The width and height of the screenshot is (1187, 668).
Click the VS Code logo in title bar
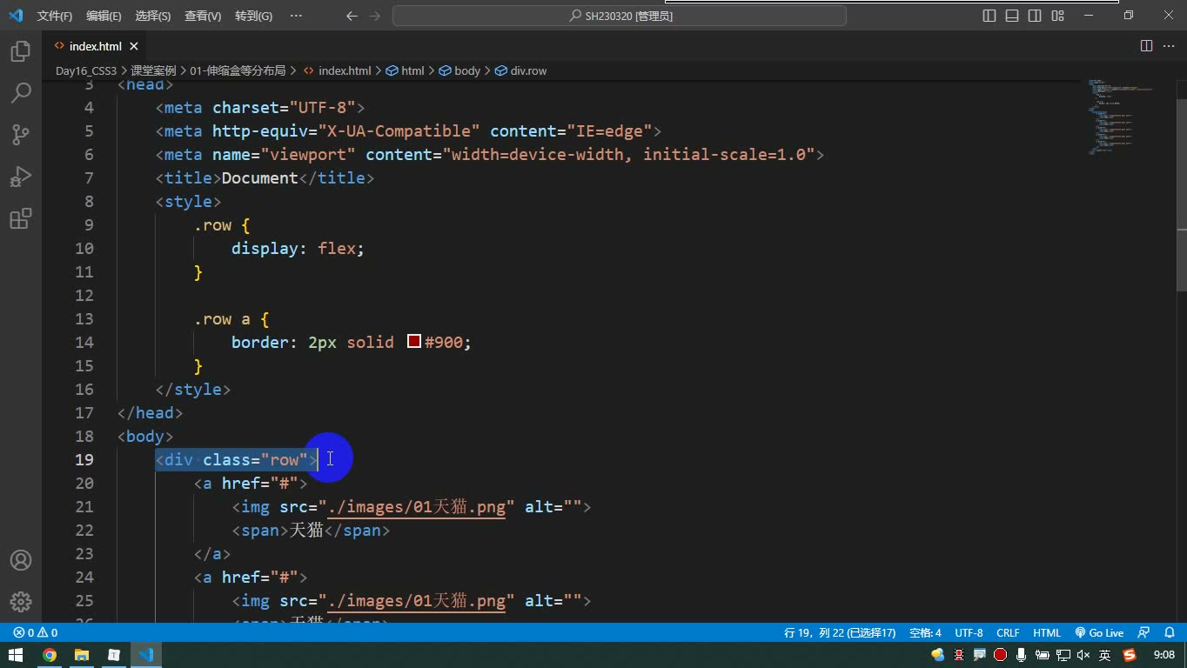tap(16, 16)
